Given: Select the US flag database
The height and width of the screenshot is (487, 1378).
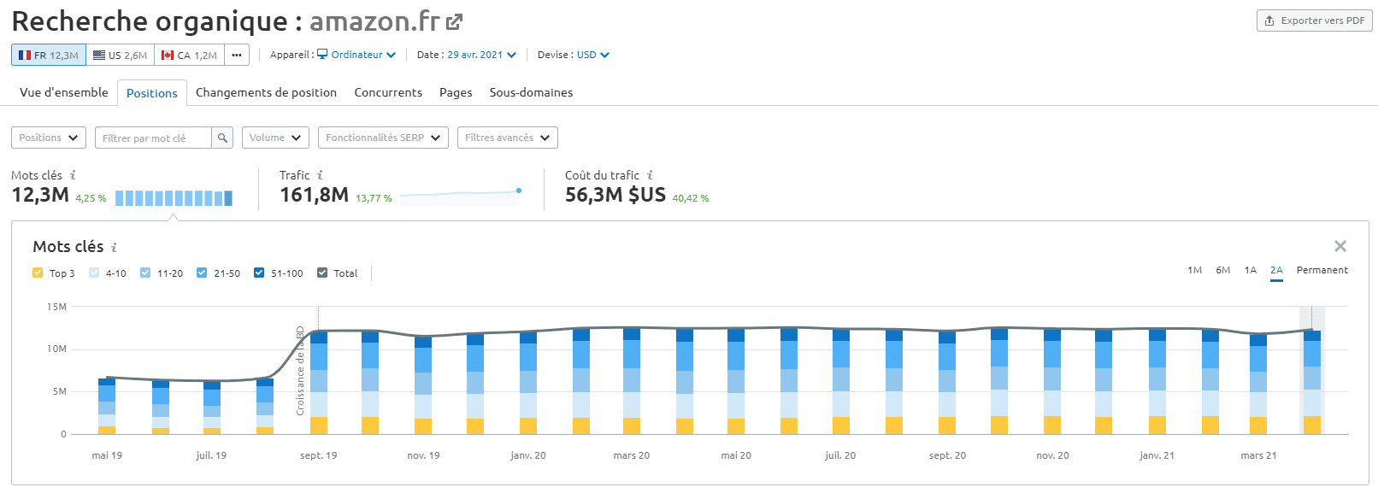Looking at the screenshot, I should pyautogui.click(x=120, y=55).
